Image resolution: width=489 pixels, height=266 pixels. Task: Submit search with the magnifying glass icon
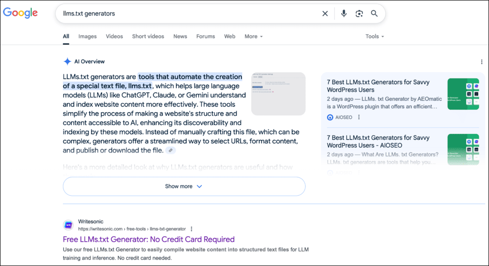pos(374,13)
